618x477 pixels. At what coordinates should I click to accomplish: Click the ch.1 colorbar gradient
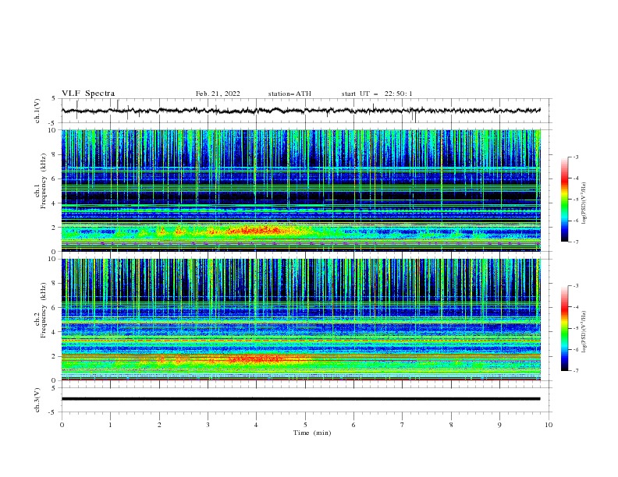565,200
